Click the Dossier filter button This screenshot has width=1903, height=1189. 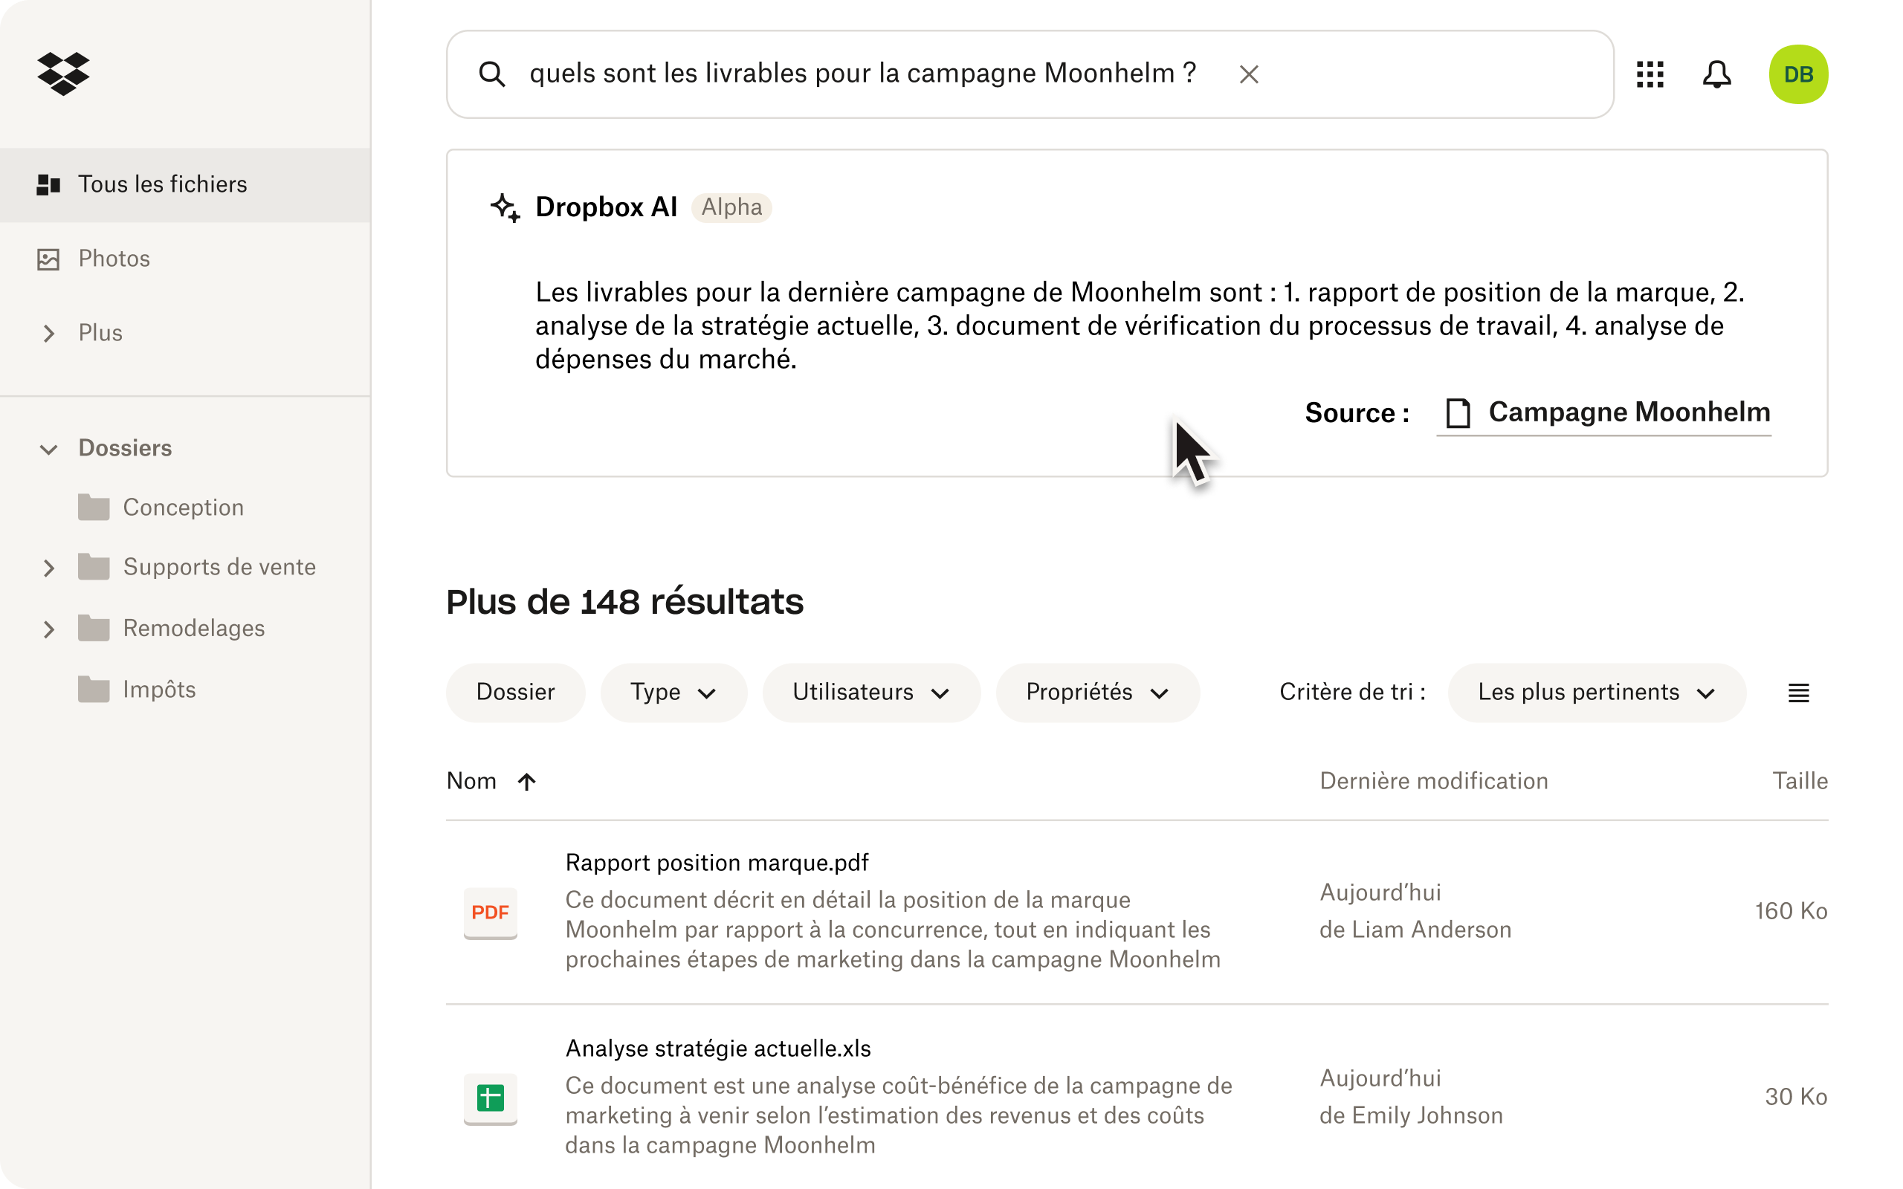[x=515, y=693]
